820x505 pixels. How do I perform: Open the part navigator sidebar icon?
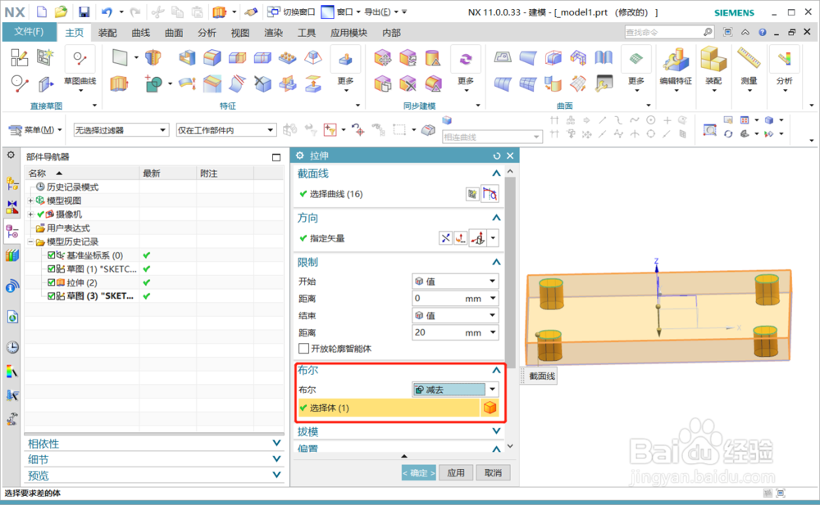pyautogui.click(x=12, y=232)
